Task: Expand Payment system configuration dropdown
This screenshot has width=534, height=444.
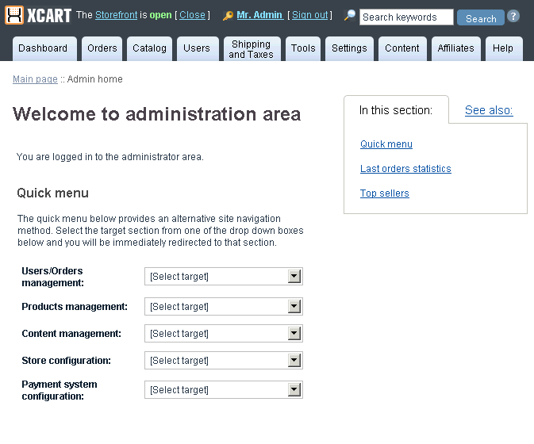Action: pos(224,389)
